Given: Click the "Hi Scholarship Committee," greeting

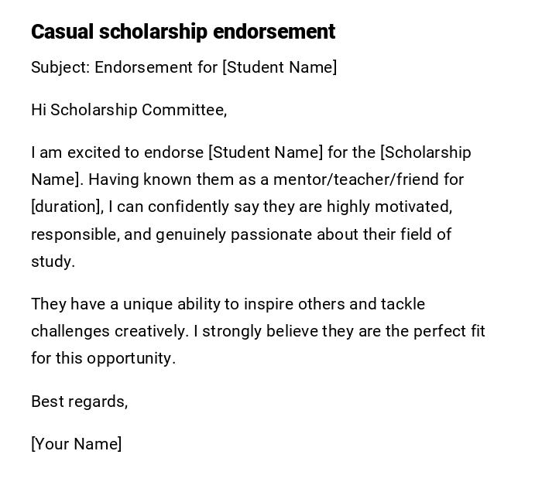Looking at the screenshot, I should click(129, 110).
